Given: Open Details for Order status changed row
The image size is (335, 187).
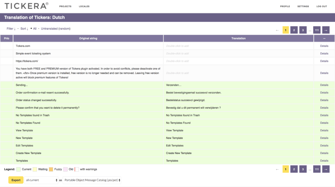Looking at the screenshot, I should point(324,100).
